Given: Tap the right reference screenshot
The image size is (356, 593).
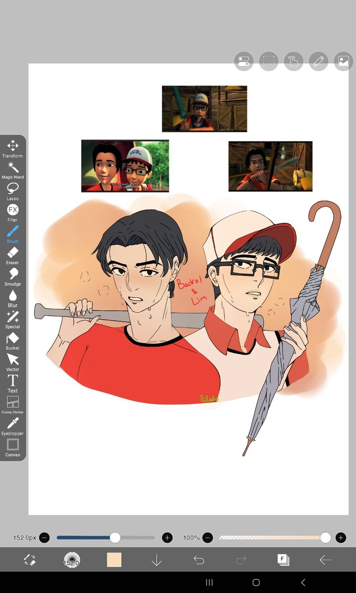Looking at the screenshot, I should [270, 167].
